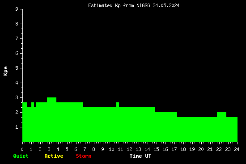
Task: Click hour 7 on the time axis
Action: (85, 149)
